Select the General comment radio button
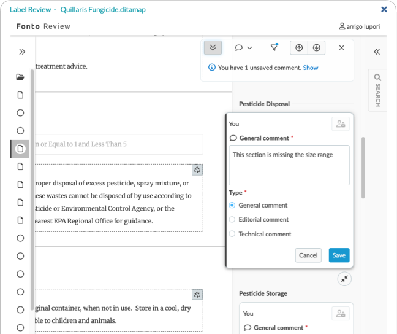Screen dimensions: 397x334 click(232, 205)
